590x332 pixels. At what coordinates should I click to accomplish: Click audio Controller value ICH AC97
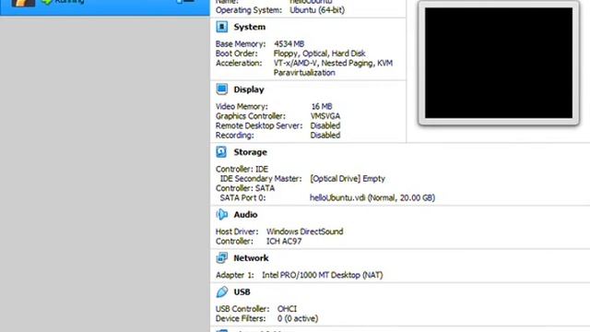[x=284, y=242]
